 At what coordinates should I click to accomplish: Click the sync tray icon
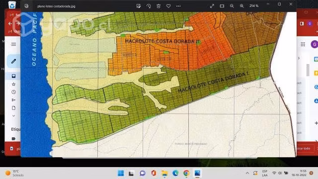[255, 173]
